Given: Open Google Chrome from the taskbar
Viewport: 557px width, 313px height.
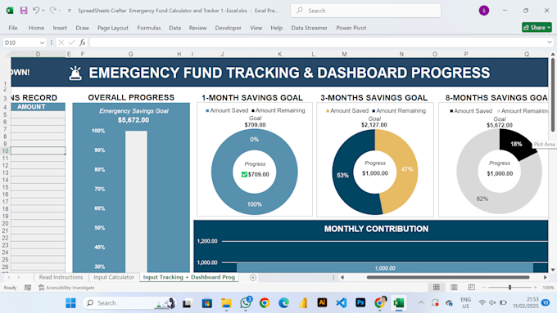Looking at the screenshot, I should pyautogui.click(x=265, y=302).
